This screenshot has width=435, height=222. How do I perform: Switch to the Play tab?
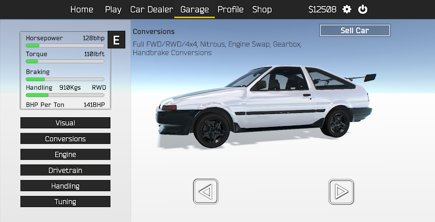click(x=113, y=9)
